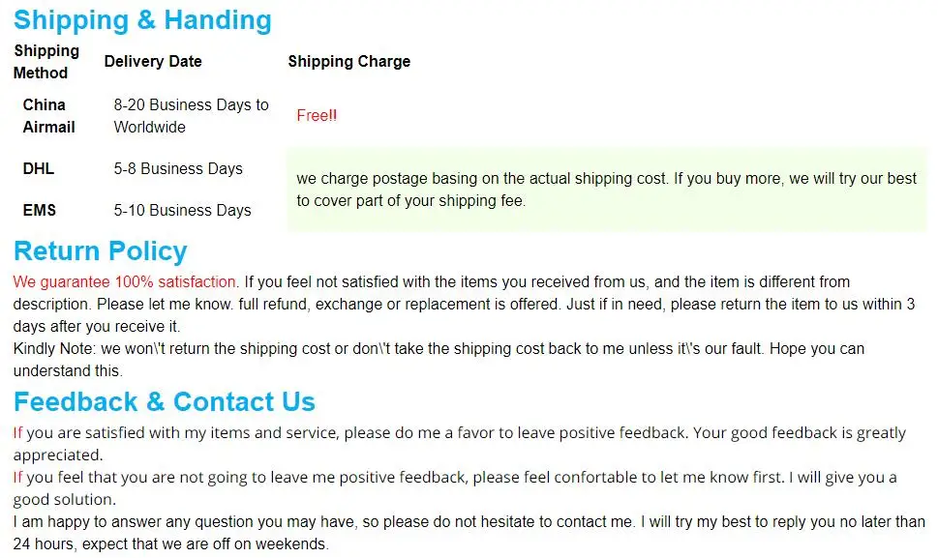Click the 24 hours weekend reply line
The width and height of the screenshot is (938, 558).
click(171, 544)
